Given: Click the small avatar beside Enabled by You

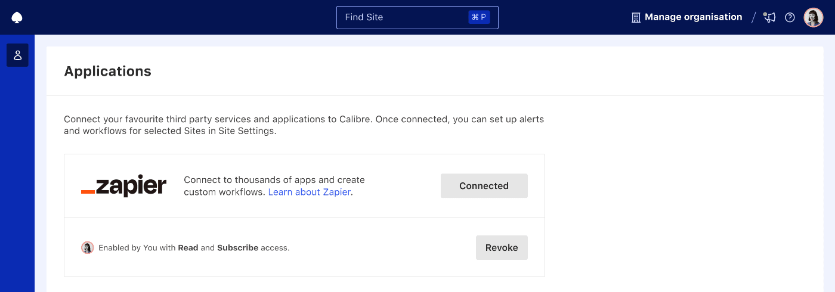Looking at the screenshot, I should 88,248.
